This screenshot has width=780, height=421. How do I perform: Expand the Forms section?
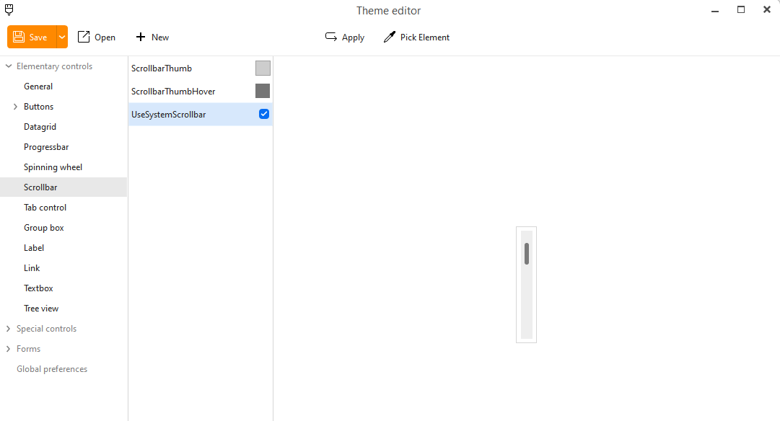pos(9,349)
